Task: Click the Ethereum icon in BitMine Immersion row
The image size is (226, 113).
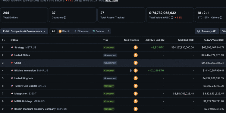Action: pyautogui.click(x=131, y=71)
